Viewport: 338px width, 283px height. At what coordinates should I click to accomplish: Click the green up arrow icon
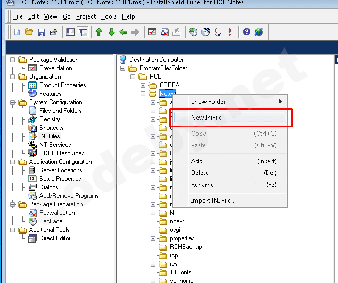tap(99, 32)
